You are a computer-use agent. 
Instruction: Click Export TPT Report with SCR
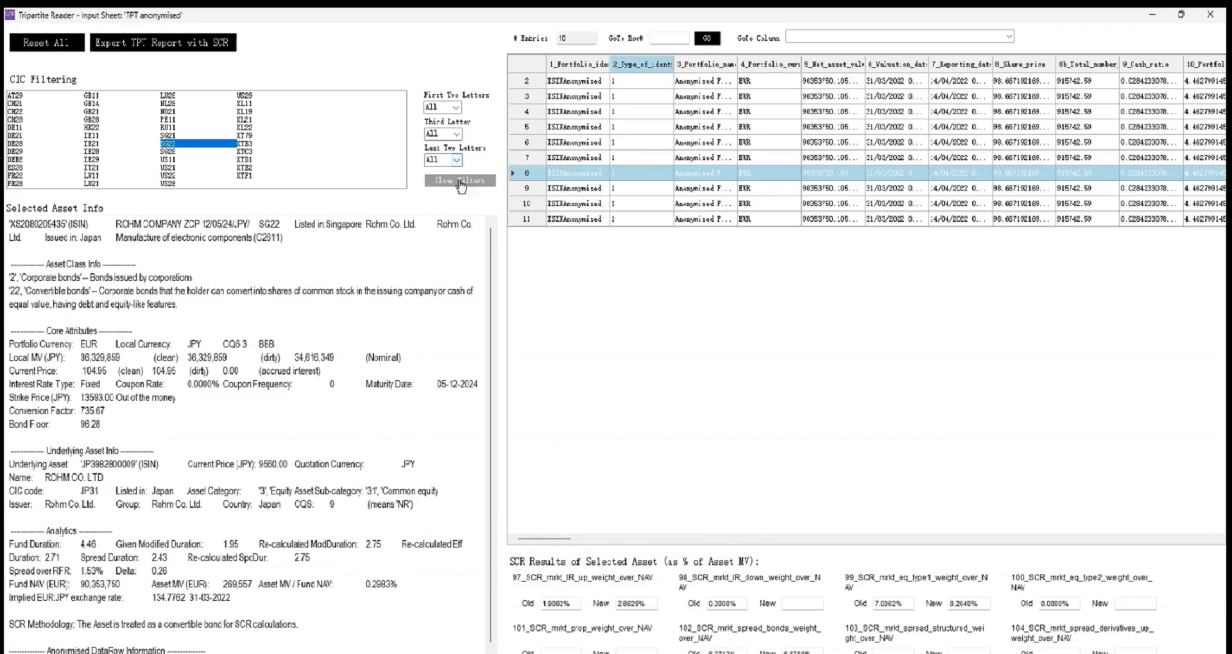tap(162, 43)
